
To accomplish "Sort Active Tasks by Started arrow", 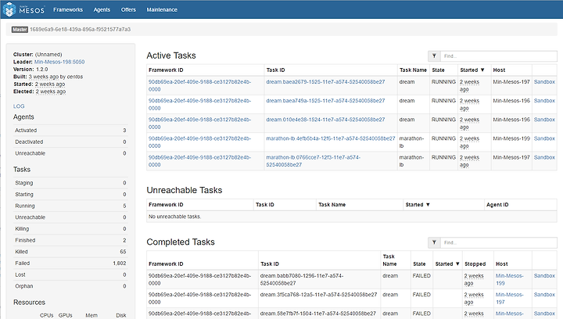I will point(482,70).
